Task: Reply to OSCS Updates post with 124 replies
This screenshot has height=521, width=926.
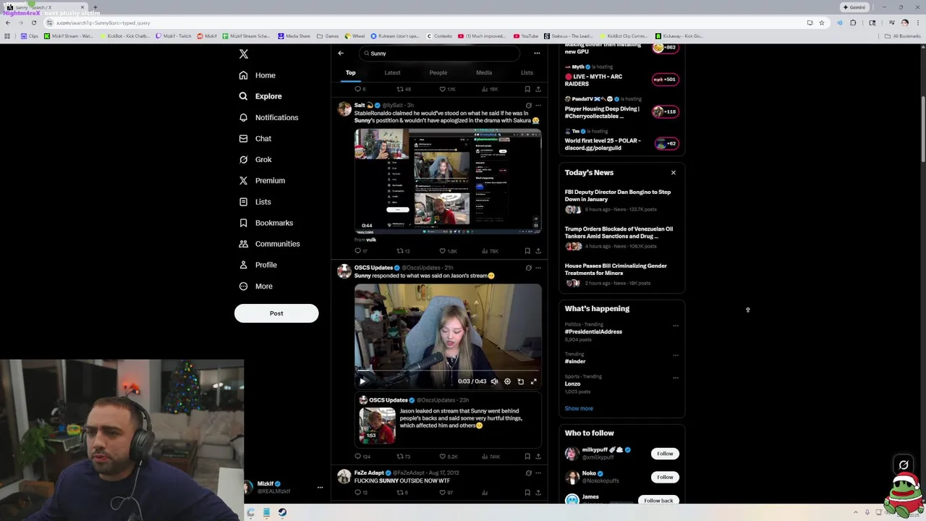Action: [x=362, y=457]
